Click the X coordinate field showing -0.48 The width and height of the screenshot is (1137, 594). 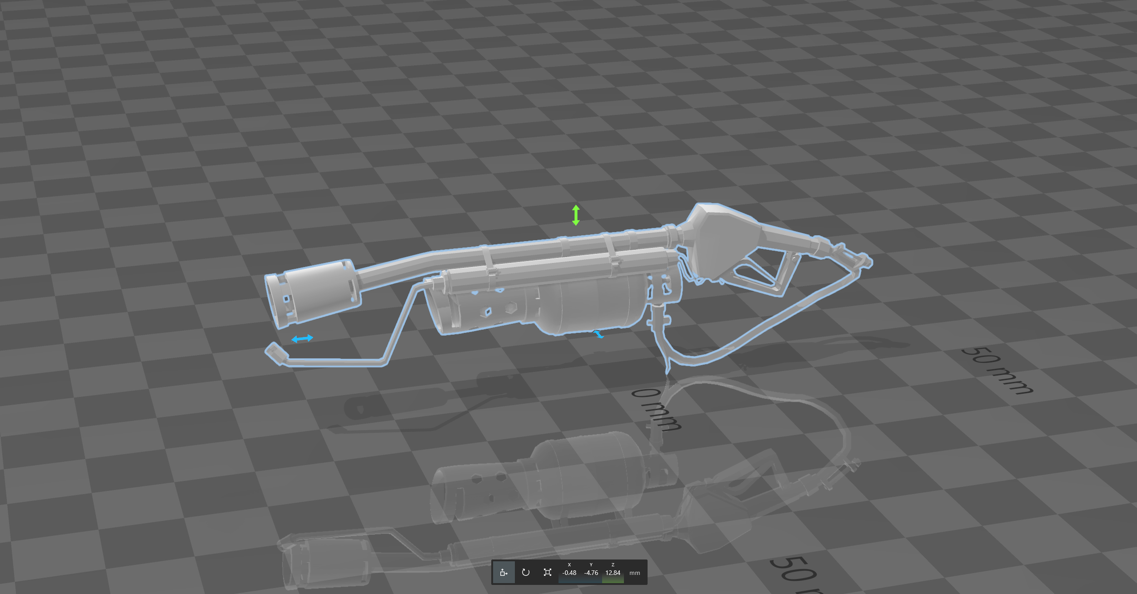pyautogui.click(x=569, y=573)
